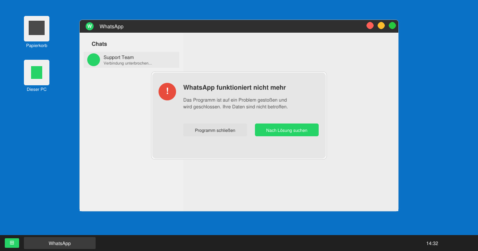Click 'WhatsApp funktioniert nicht mehr' dialog title

coord(235,88)
